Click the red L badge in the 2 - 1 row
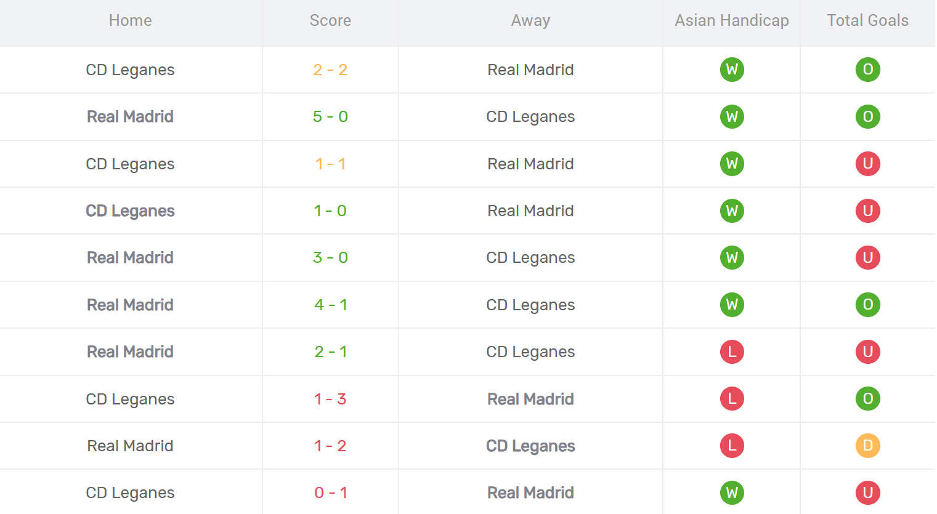 732,351
